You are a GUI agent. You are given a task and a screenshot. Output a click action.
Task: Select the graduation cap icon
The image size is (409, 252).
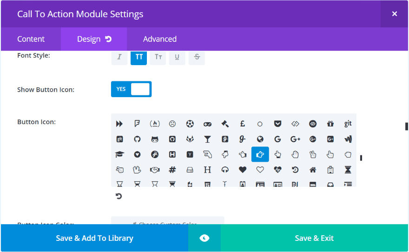click(119, 154)
